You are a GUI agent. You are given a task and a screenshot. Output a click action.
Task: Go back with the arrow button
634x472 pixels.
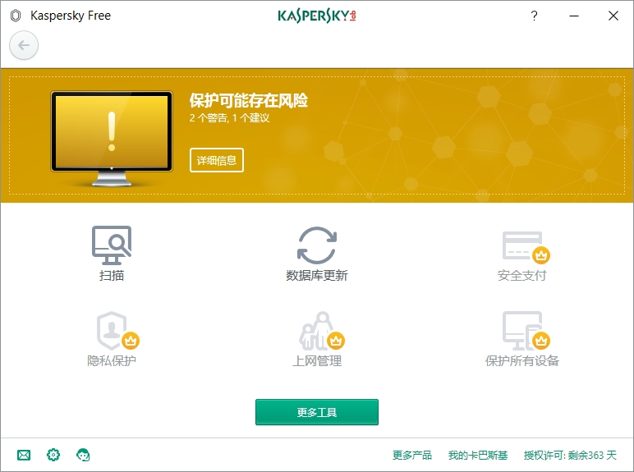[x=24, y=45]
